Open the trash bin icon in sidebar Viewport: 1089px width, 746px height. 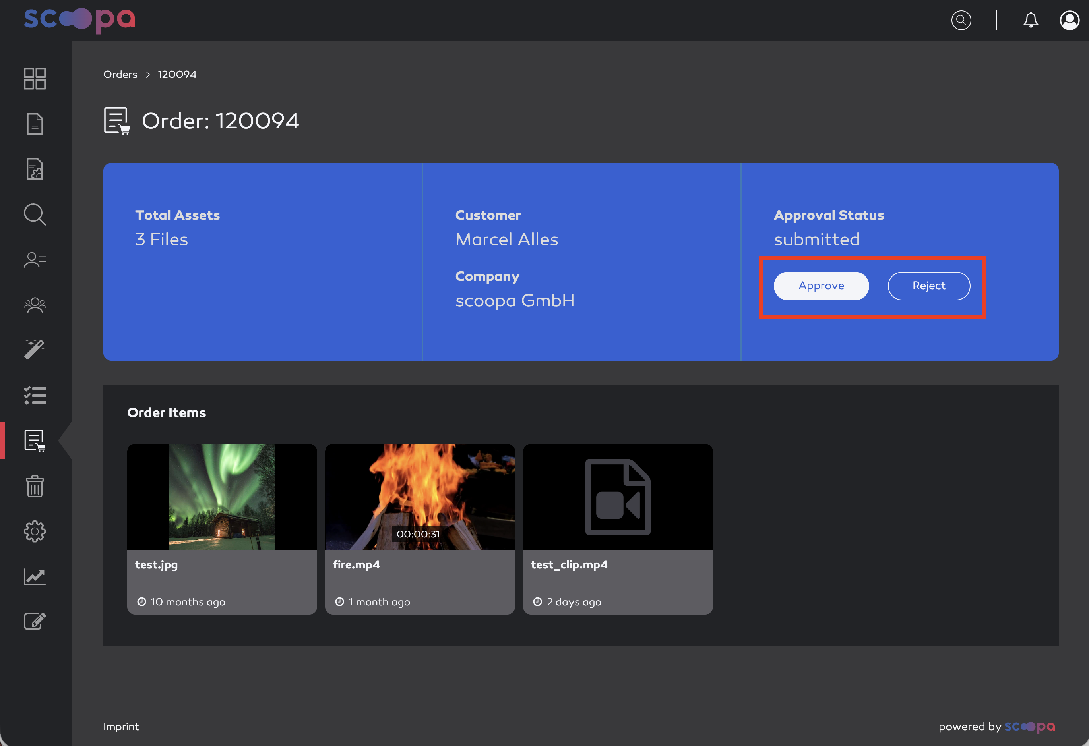pyautogui.click(x=35, y=486)
